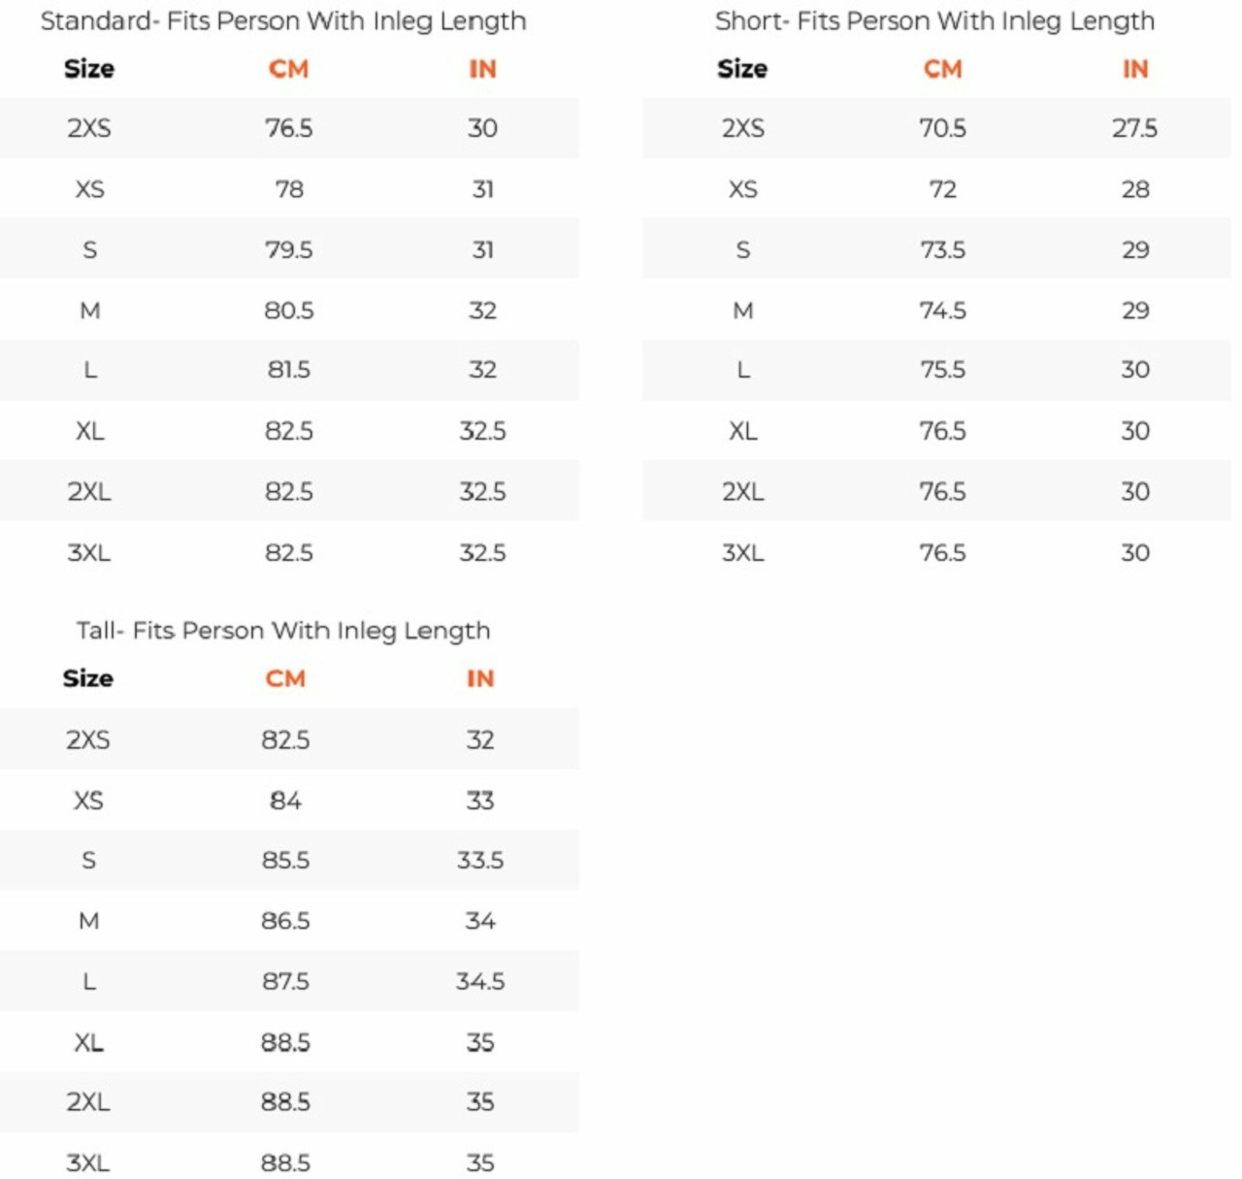Click the 74.5 cm value for Short M
This screenshot has height=1179, width=1242.
pyautogui.click(x=942, y=311)
